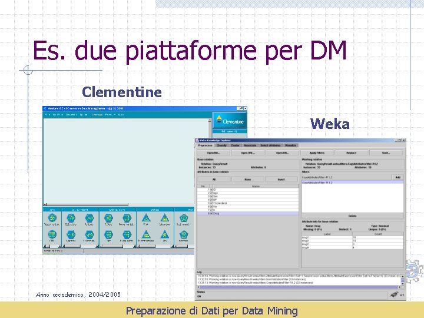Click the Open DB... button in Weka
Image resolution: width=424 pixels, height=318 pixels.
click(282, 153)
